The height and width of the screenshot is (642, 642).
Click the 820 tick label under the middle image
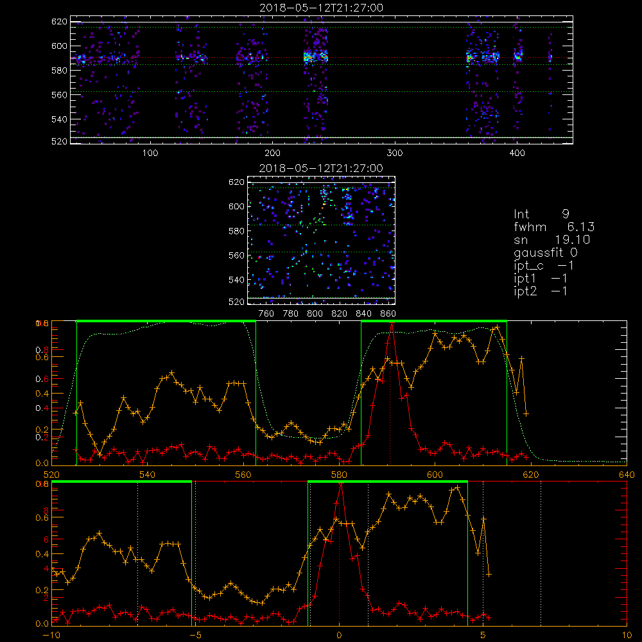(x=340, y=314)
